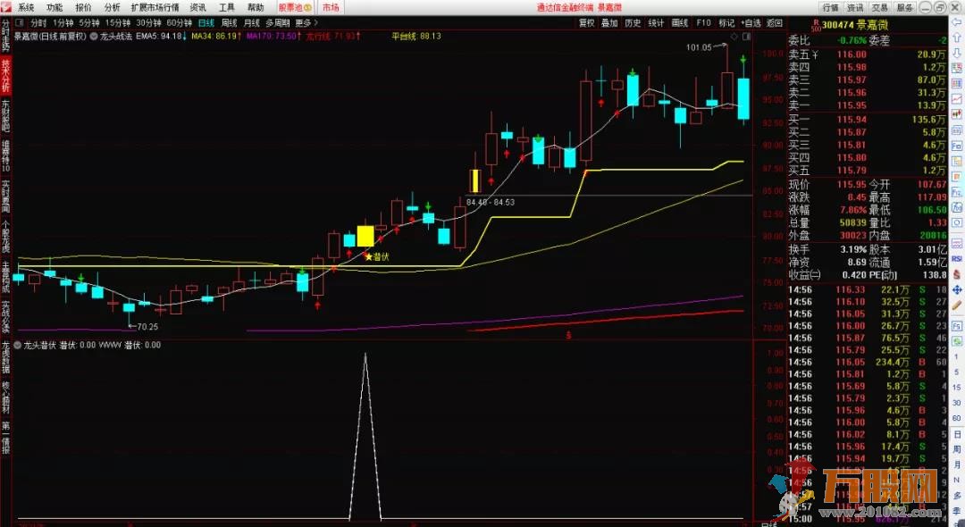Click the candlestick chart icon in right toolbar
965x527 pixels.
point(956,113)
